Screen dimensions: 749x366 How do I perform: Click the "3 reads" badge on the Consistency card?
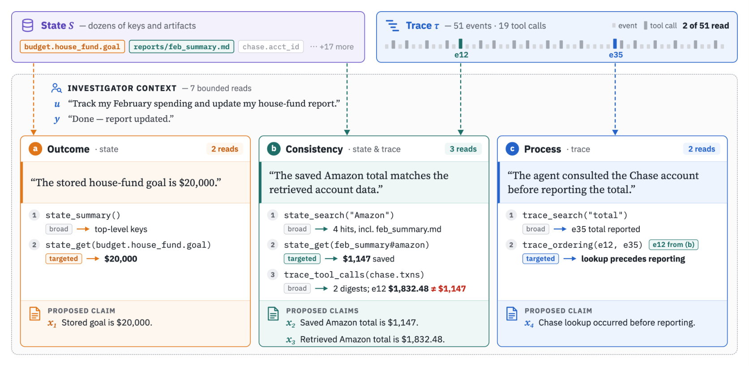click(463, 149)
